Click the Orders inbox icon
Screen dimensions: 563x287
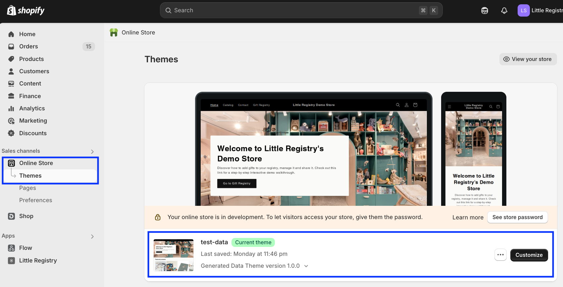(11, 46)
